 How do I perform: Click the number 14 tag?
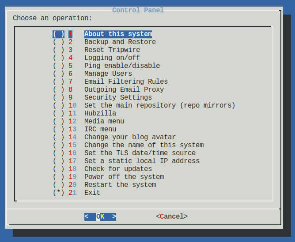pyautogui.click(x=72, y=137)
